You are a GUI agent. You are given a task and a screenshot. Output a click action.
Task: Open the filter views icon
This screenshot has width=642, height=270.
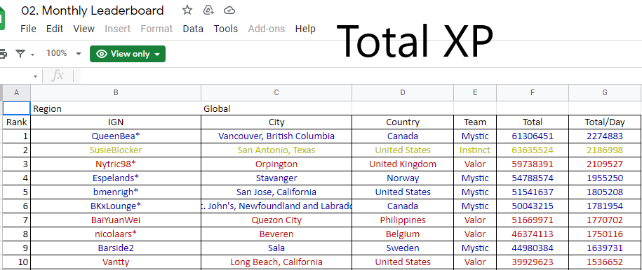(x=20, y=53)
